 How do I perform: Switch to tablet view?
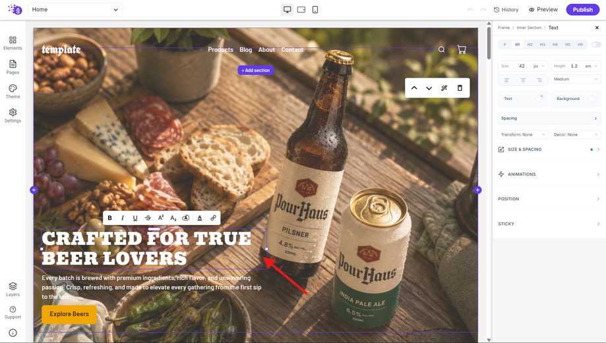(301, 10)
